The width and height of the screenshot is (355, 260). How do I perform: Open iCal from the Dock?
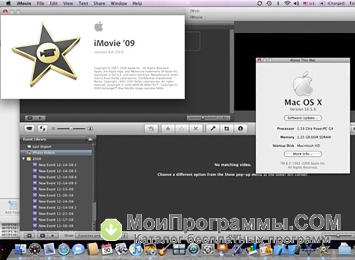click(x=107, y=249)
